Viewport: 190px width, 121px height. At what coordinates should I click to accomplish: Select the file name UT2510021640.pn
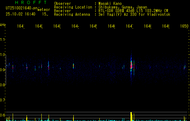coord(22,8)
